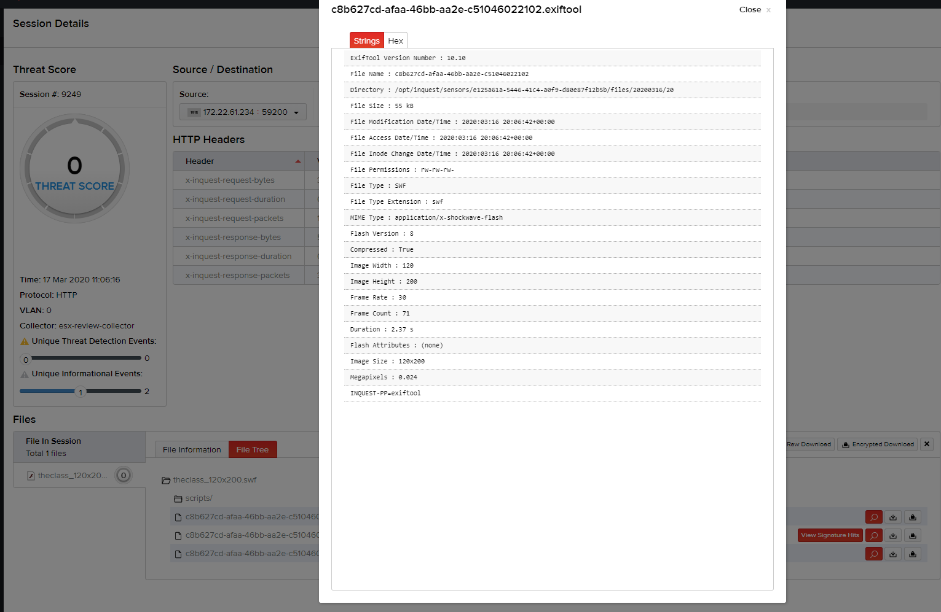
Task: Click the magnifier icon beside View Signature Hits
Action: coord(873,535)
